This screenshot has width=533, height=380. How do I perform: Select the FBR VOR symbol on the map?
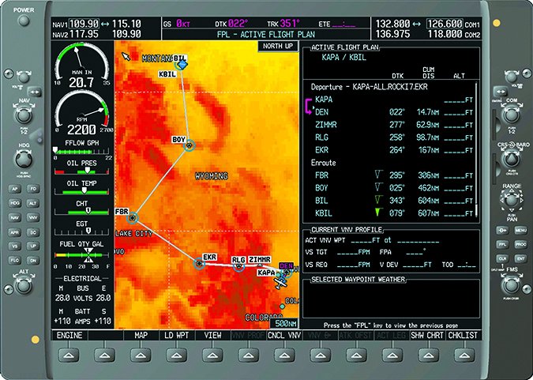tap(133, 217)
